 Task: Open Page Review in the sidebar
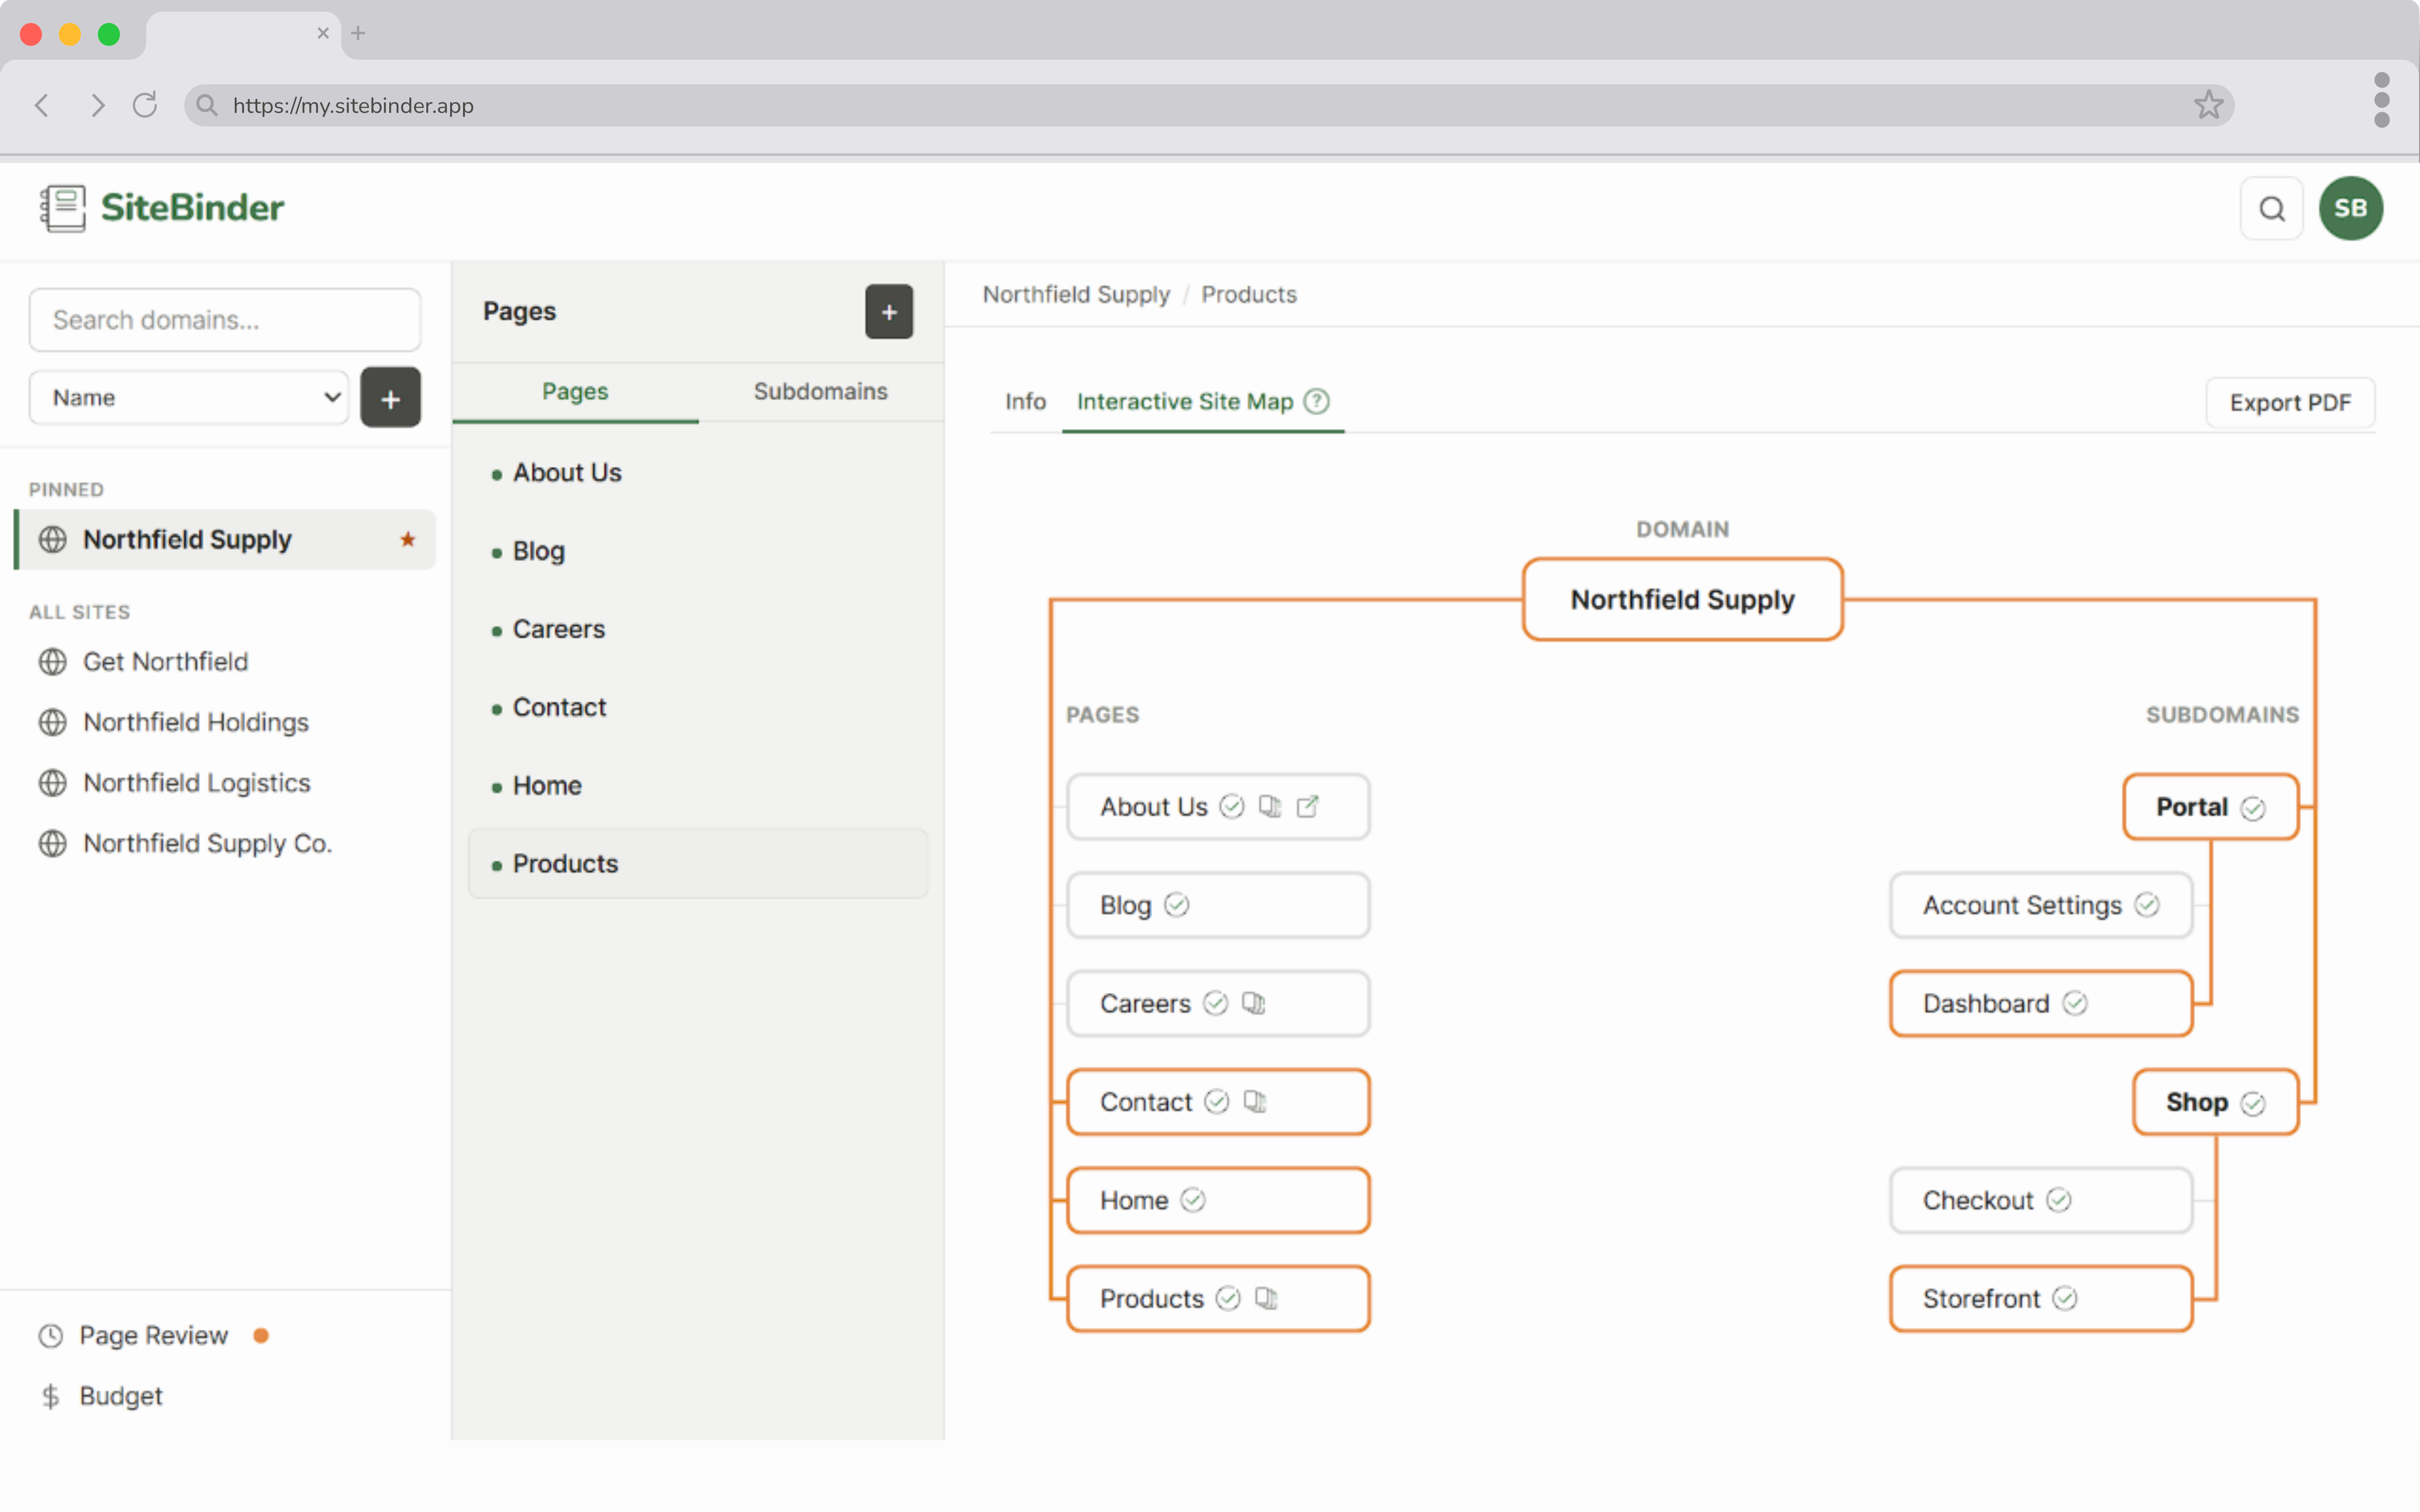tap(154, 1336)
